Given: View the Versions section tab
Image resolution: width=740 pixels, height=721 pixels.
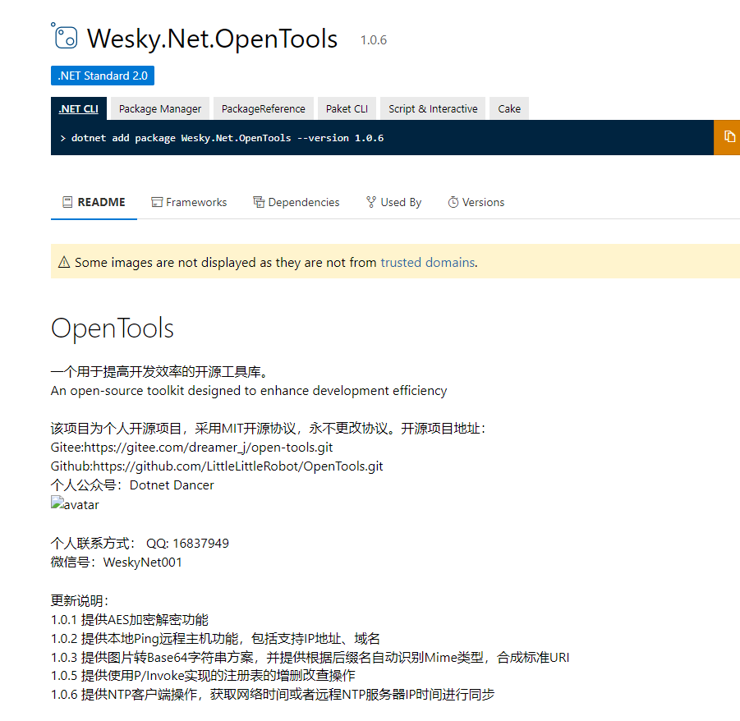Looking at the screenshot, I should pos(476,203).
